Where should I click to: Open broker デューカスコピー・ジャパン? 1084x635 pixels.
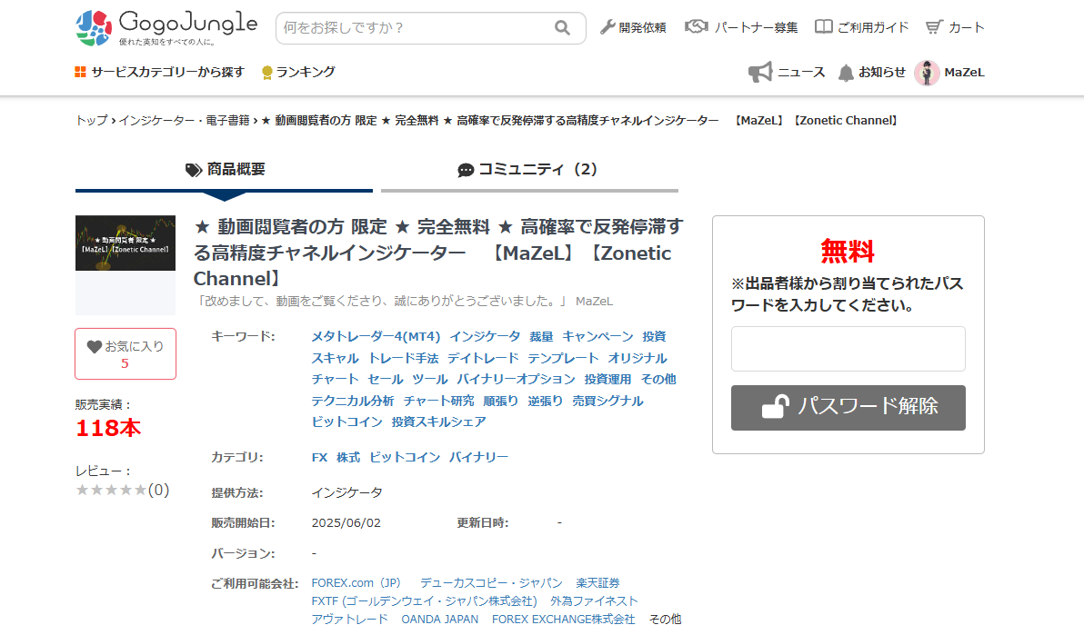tap(492, 583)
